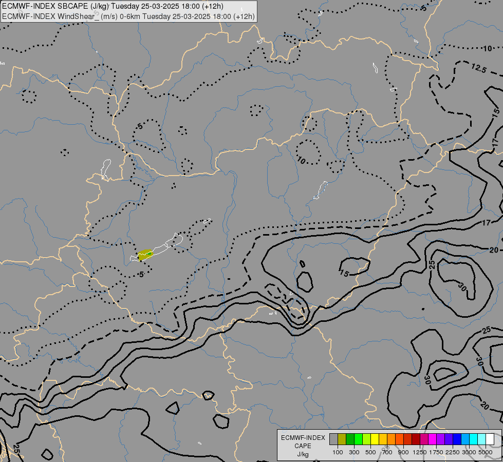
Task: Select the lime yellow-green legend swatch
Action: pyautogui.click(x=367, y=439)
